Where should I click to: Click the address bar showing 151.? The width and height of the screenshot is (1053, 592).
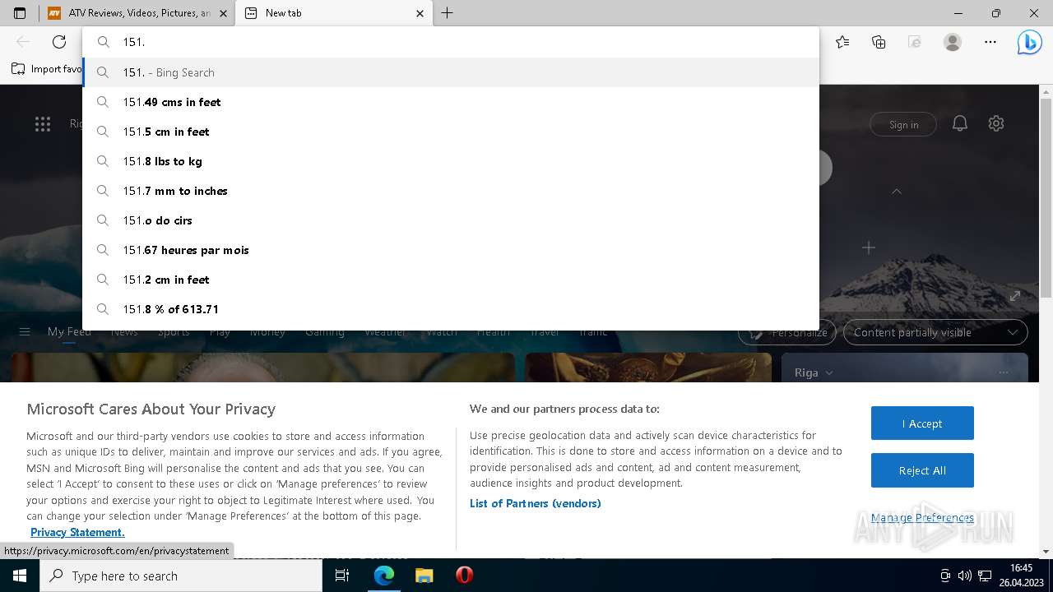[x=451, y=42]
